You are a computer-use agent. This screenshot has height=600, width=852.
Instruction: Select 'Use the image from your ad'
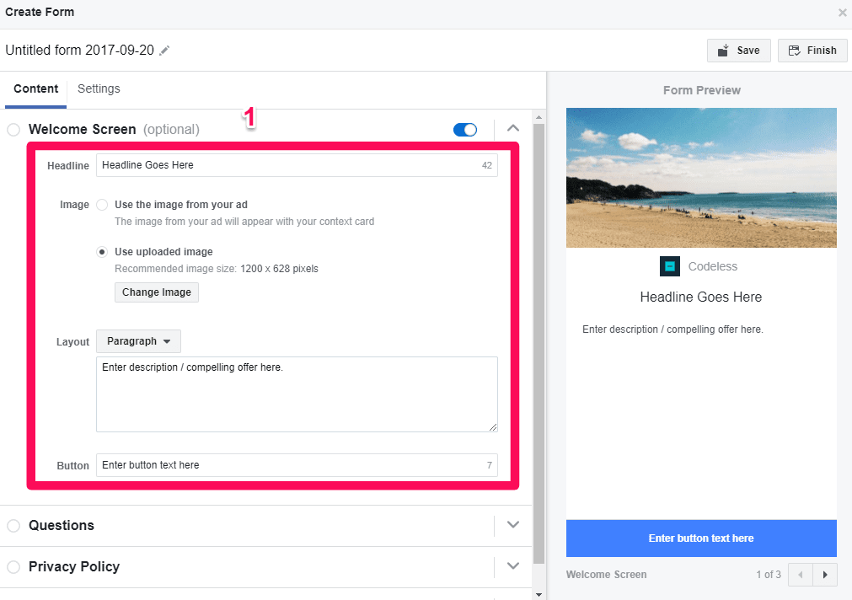(102, 205)
